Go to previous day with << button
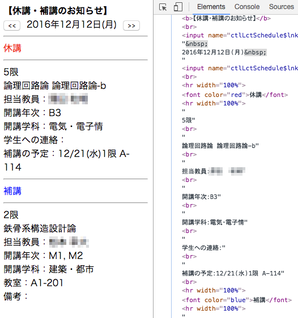The image size is (298, 318). click(x=12, y=26)
